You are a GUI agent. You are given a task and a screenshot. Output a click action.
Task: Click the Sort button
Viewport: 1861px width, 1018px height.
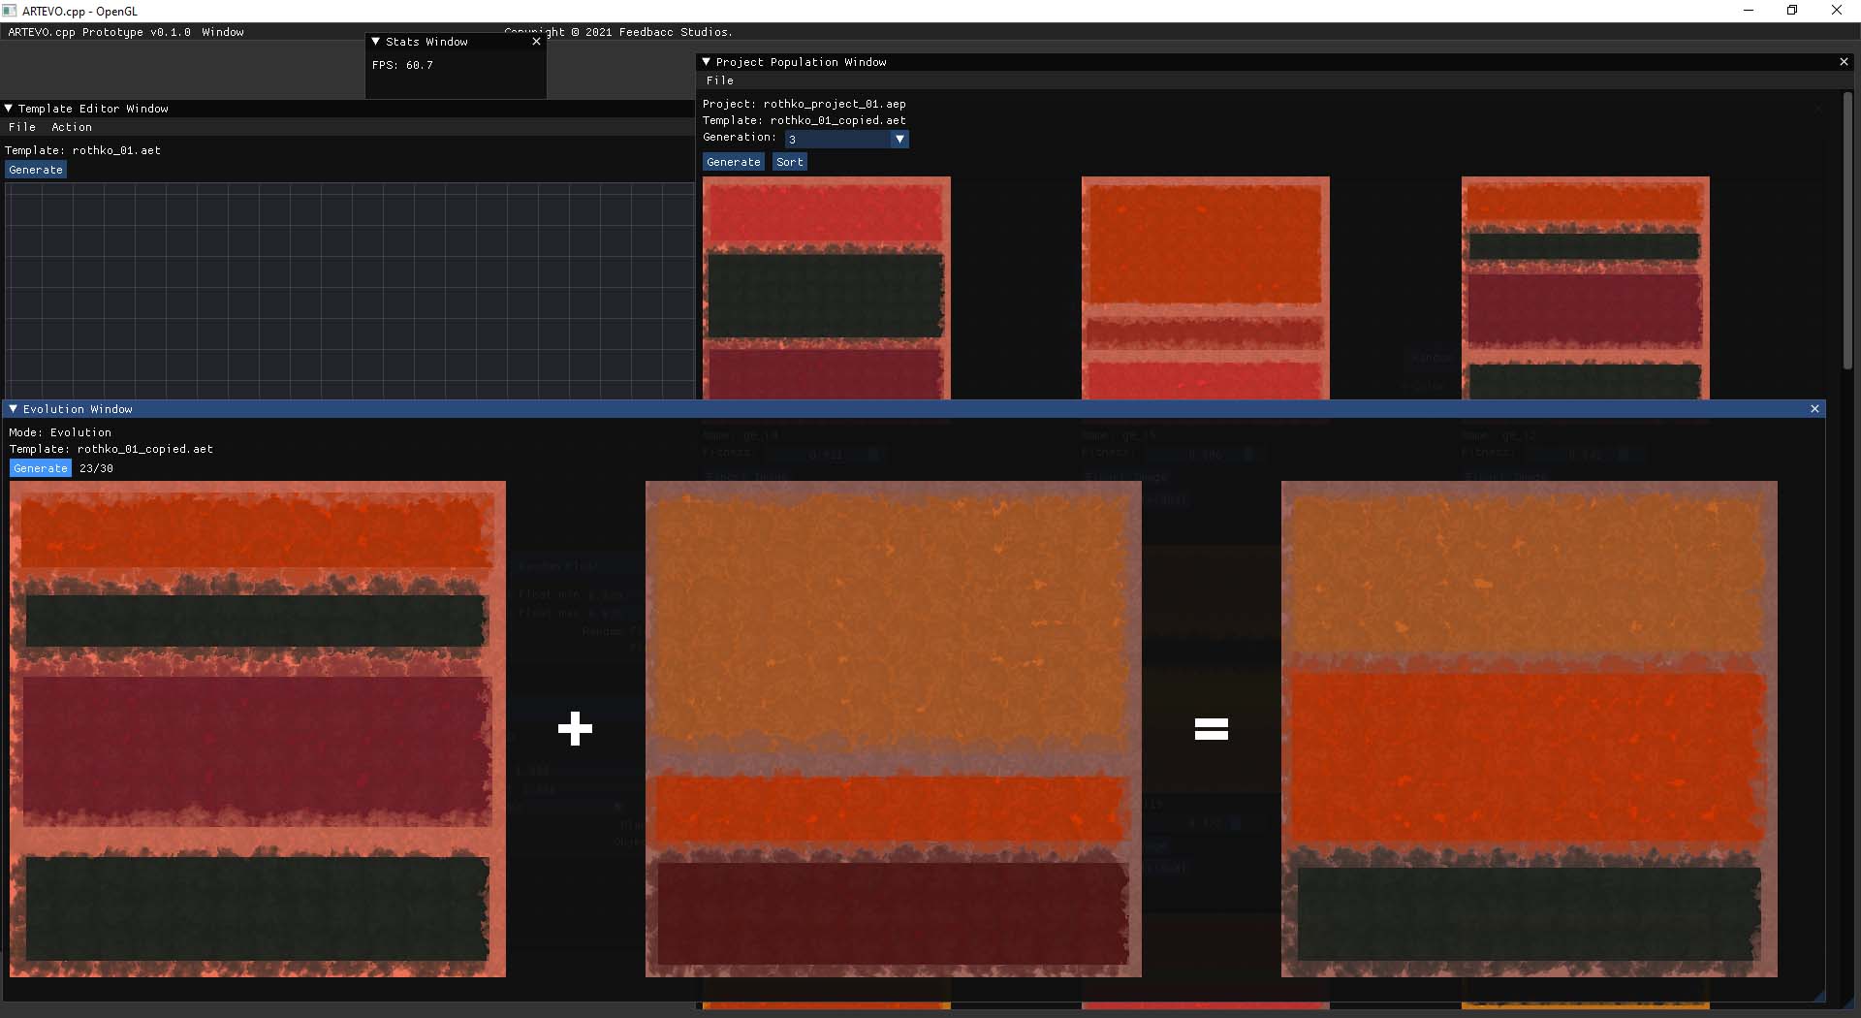tap(790, 162)
